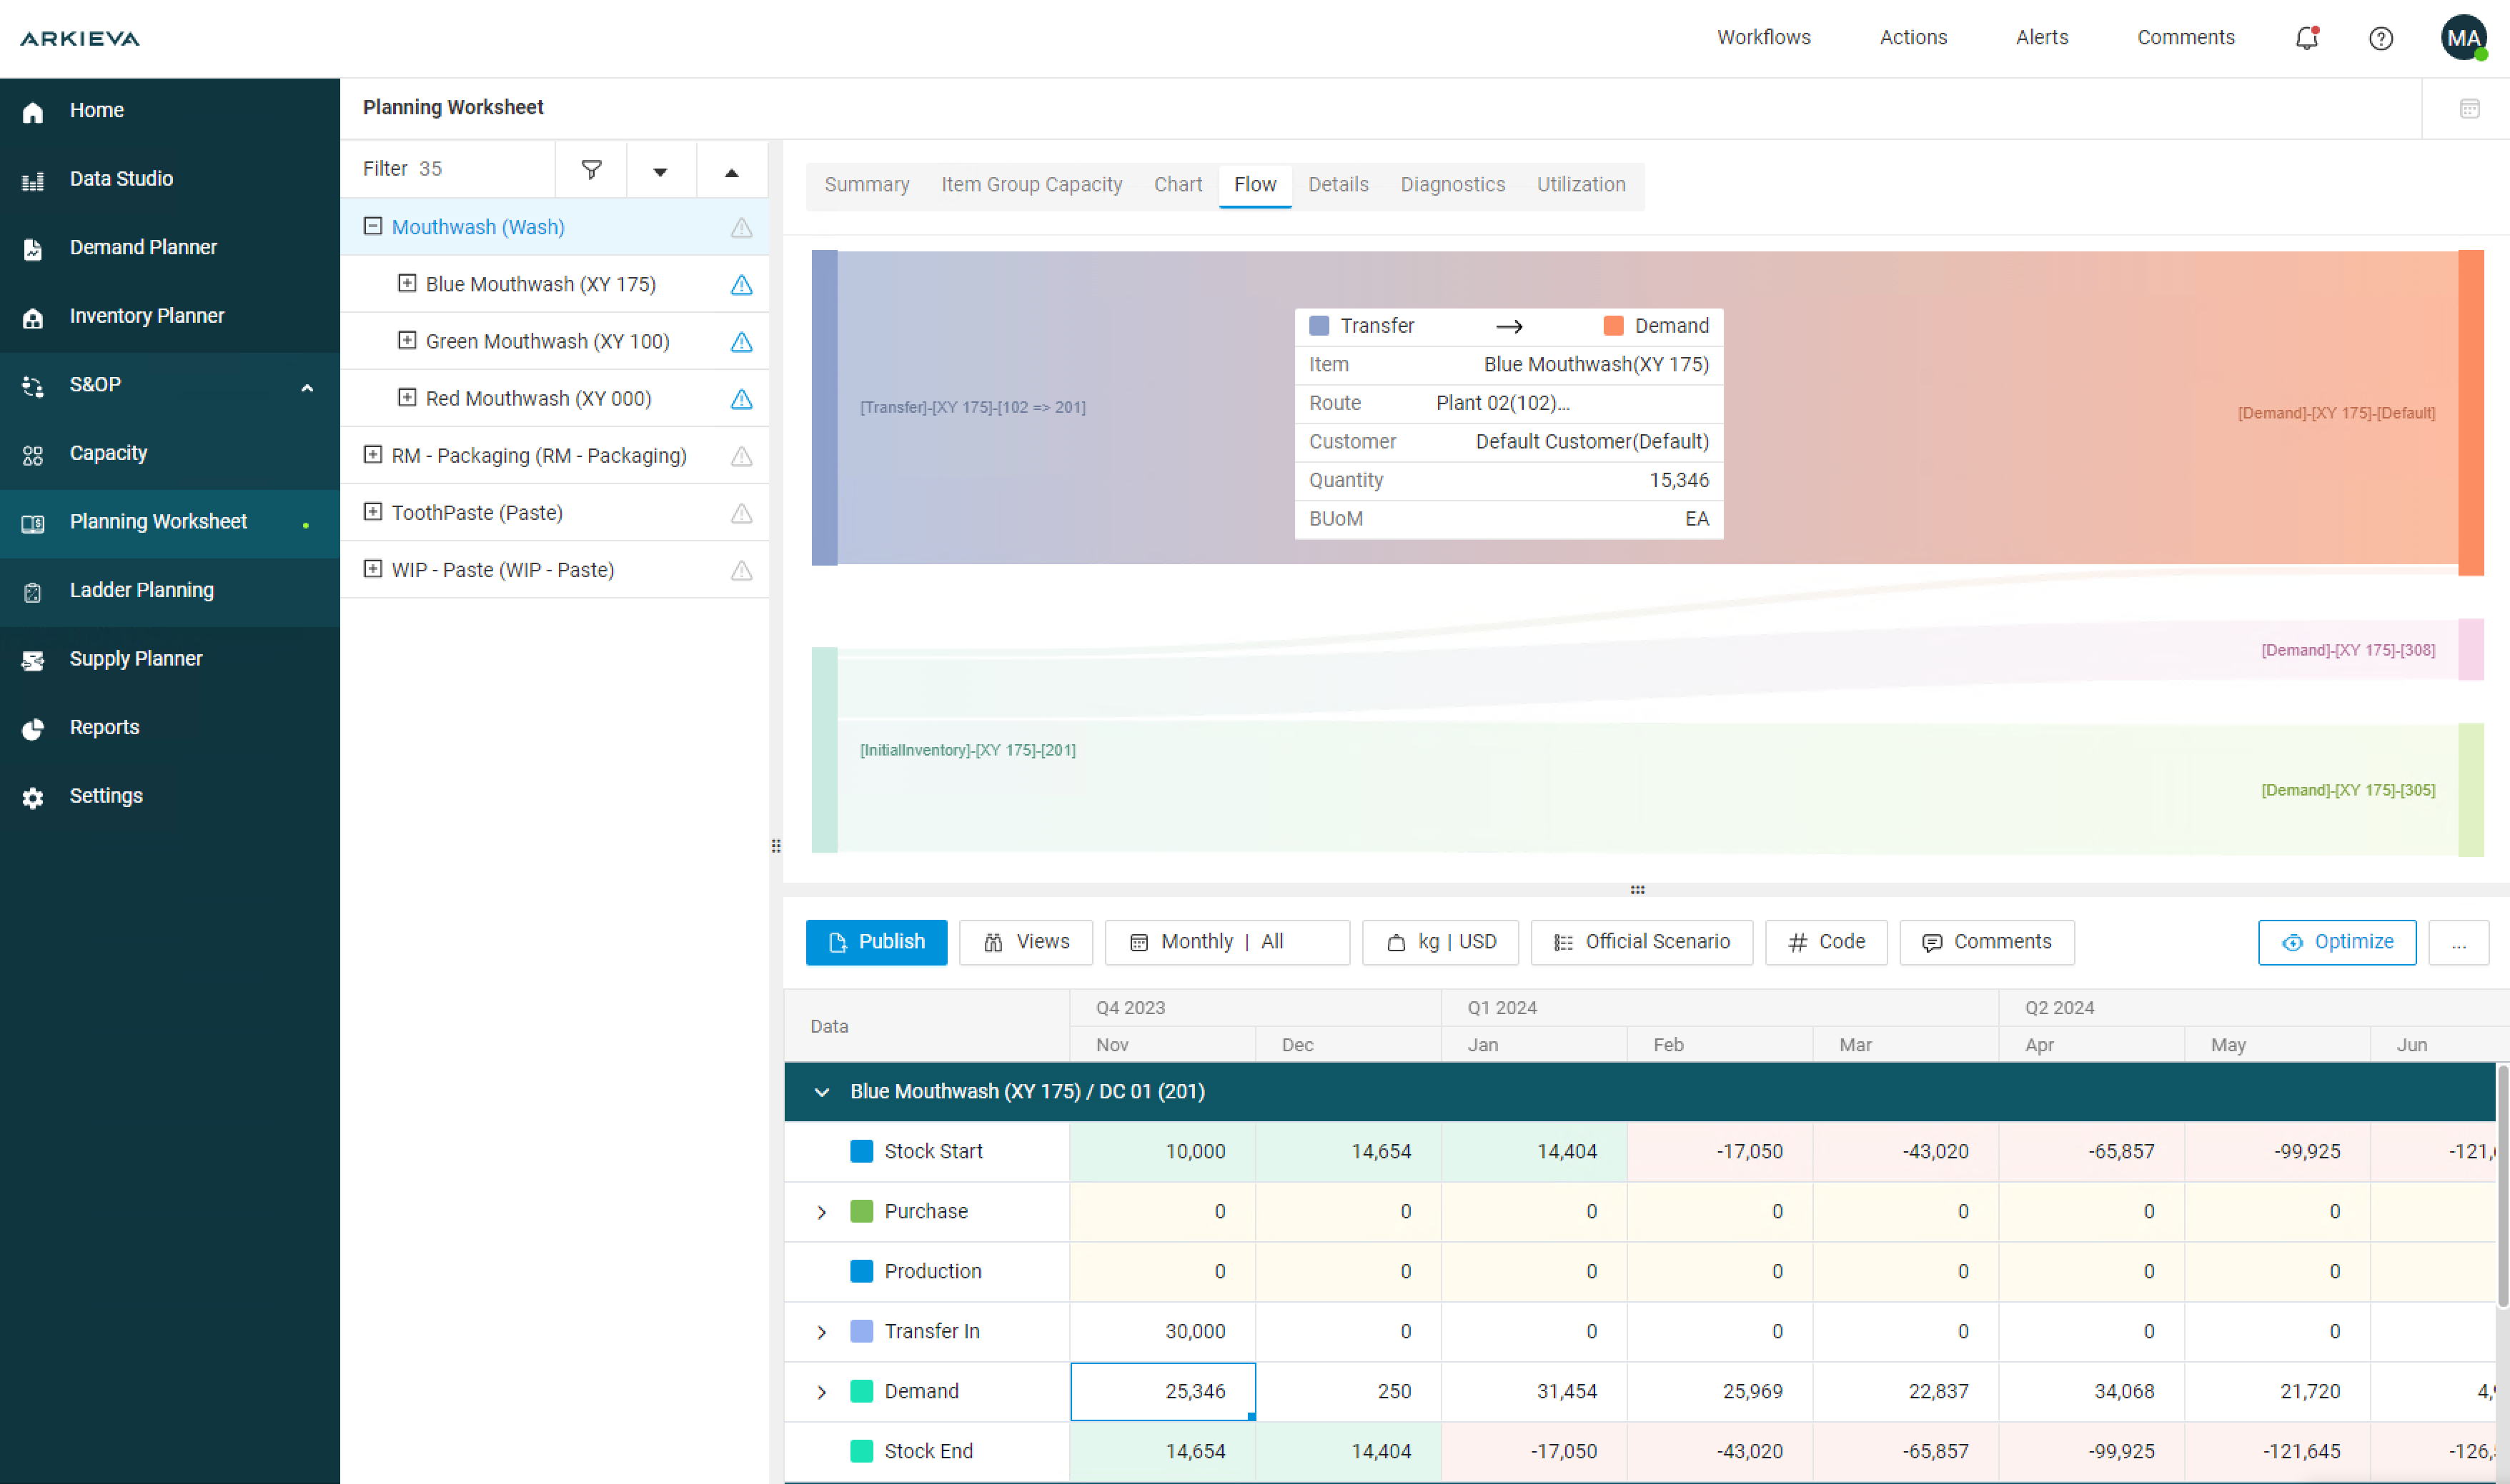2510x1484 pixels.
Task: Expand the Transfer In row
Action: 822,1331
